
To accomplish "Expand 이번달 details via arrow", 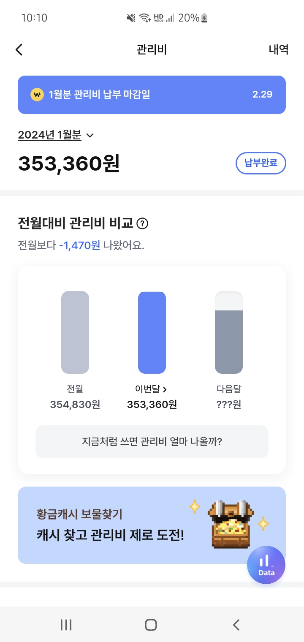I will coord(165,389).
